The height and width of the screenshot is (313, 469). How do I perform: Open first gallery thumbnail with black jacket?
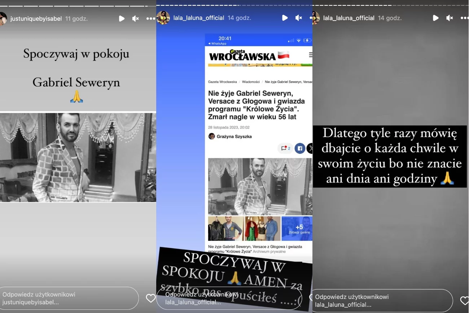click(225, 229)
